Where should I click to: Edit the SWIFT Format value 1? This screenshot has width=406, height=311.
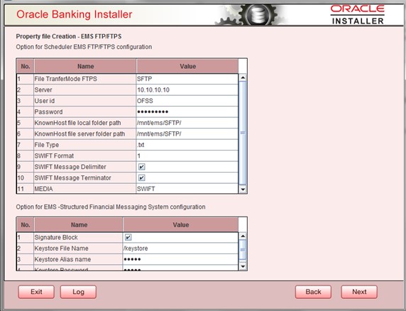tap(187, 156)
